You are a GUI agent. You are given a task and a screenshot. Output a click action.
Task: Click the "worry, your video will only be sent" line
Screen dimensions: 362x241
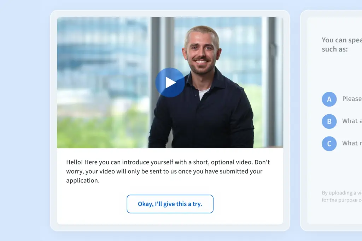point(164,171)
